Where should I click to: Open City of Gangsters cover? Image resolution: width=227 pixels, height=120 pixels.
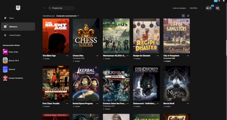[x=176, y=36]
